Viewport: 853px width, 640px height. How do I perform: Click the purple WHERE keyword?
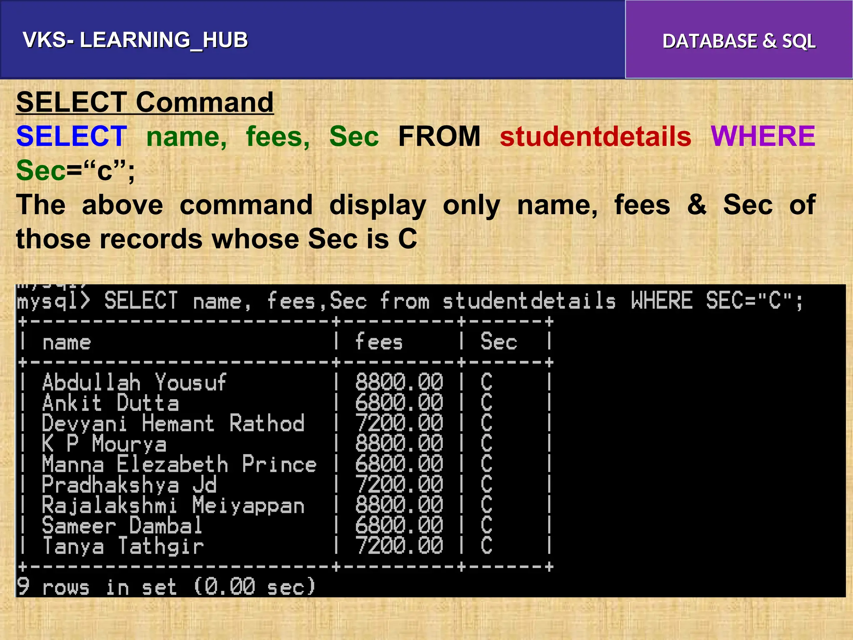coord(763,136)
